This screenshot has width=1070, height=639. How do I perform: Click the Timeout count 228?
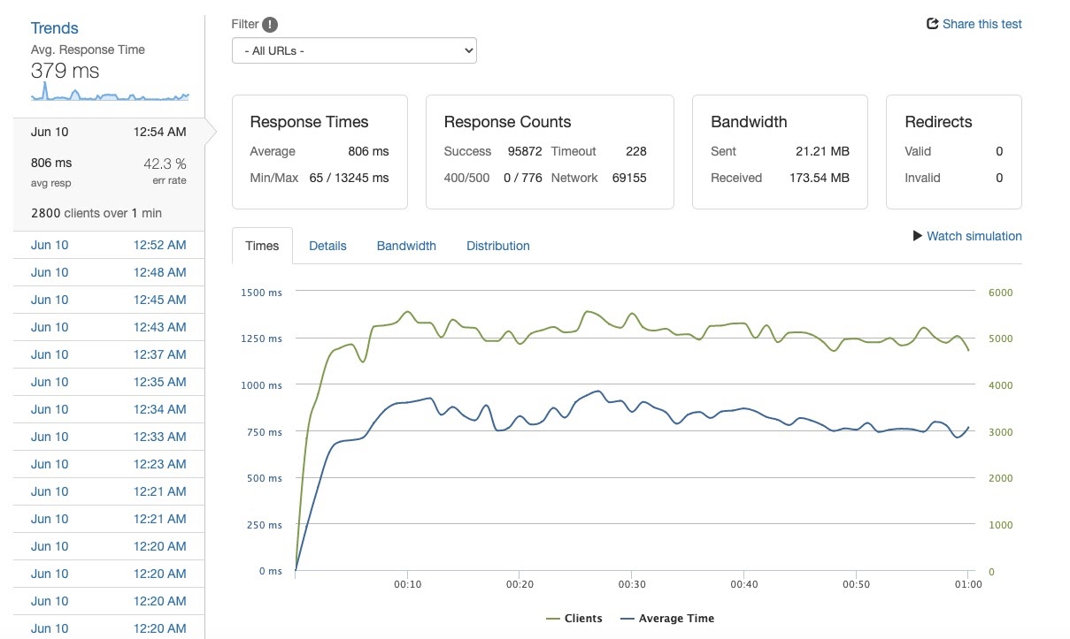coord(635,151)
